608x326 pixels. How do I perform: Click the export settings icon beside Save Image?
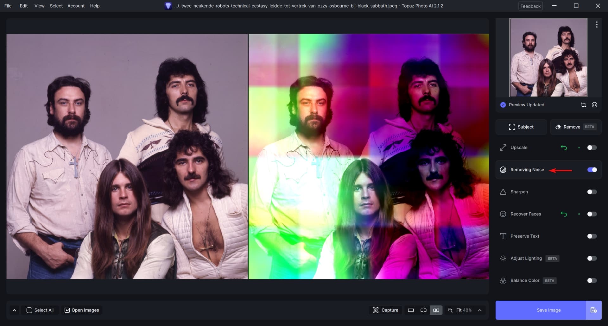tap(593, 310)
